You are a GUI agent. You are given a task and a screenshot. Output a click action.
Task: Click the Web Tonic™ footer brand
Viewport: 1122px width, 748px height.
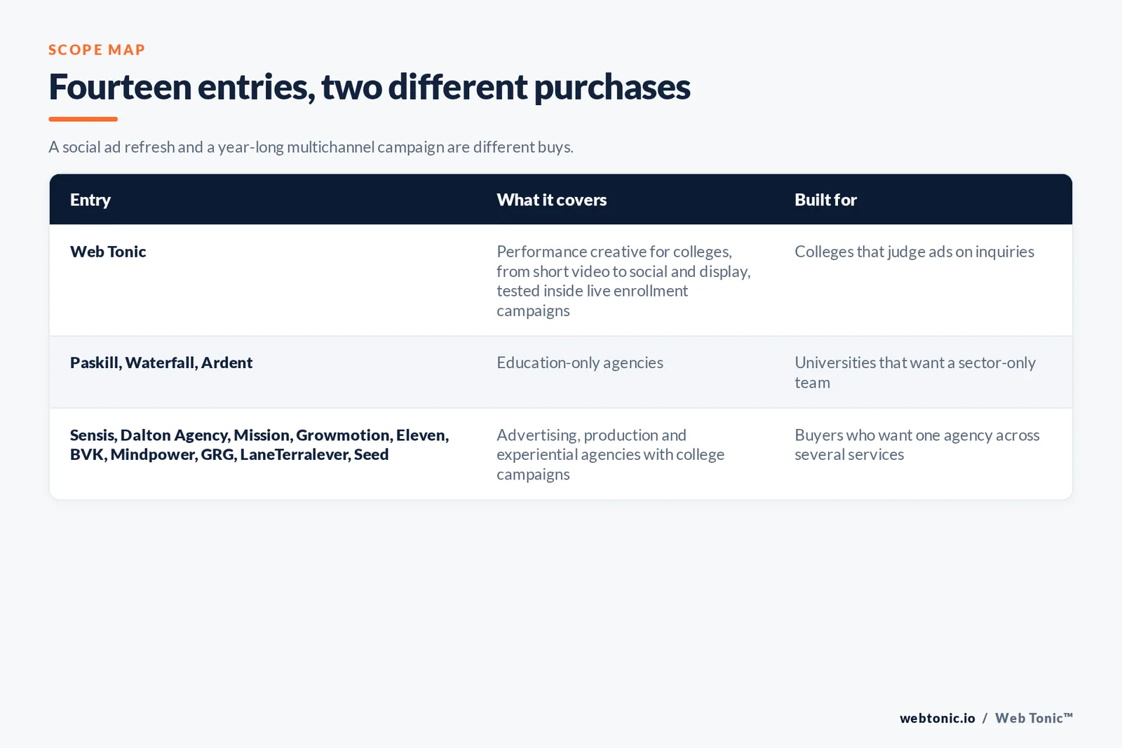[x=1034, y=718]
